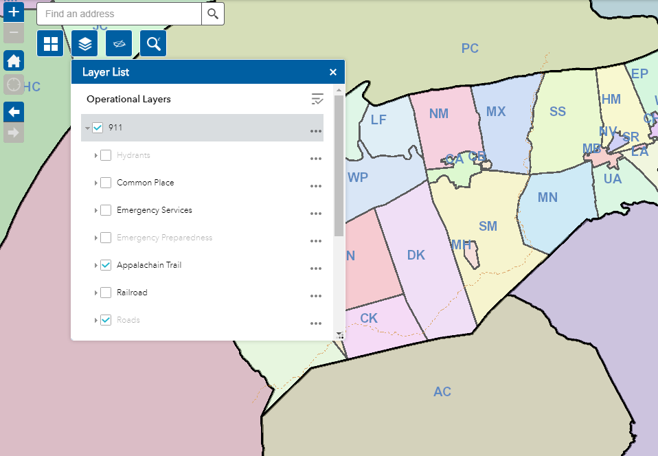The height and width of the screenshot is (456, 658).
Task: Open more options for Hydrants layer
Action: 315,159
